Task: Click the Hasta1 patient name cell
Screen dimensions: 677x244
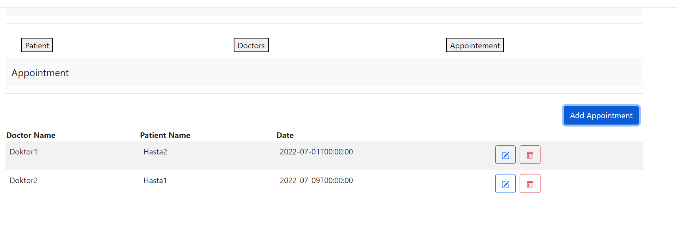Action: [155, 180]
